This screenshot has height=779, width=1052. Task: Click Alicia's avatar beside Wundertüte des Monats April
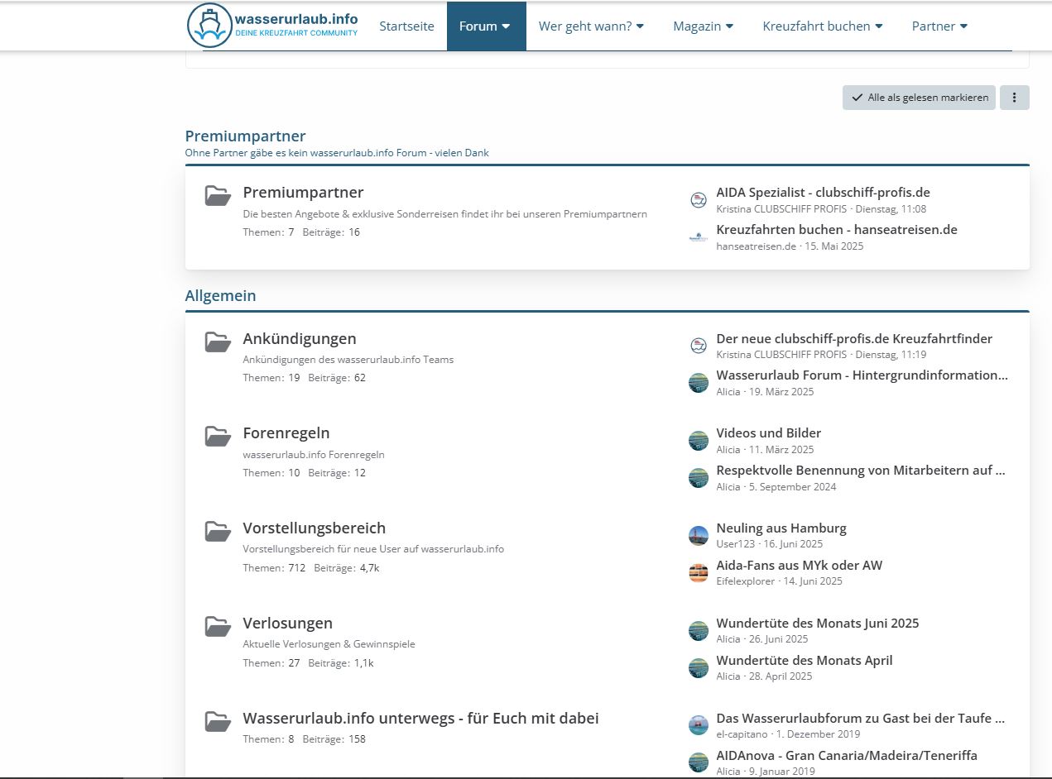click(x=699, y=668)
